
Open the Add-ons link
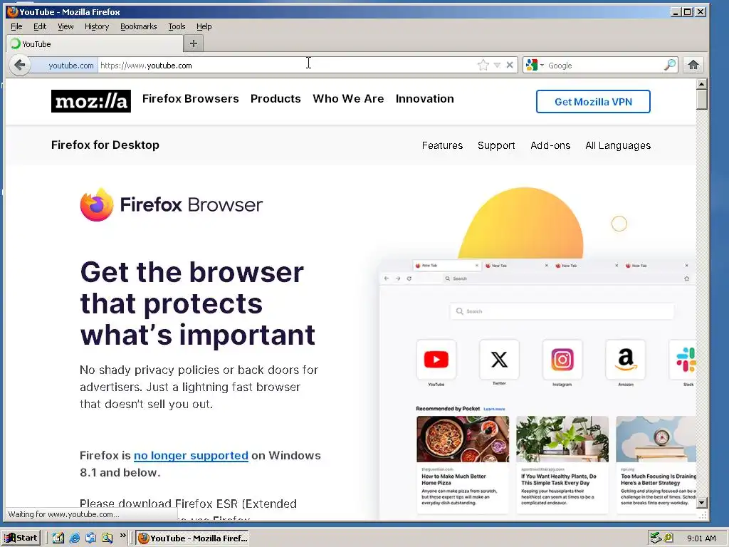tap(550, 145)
